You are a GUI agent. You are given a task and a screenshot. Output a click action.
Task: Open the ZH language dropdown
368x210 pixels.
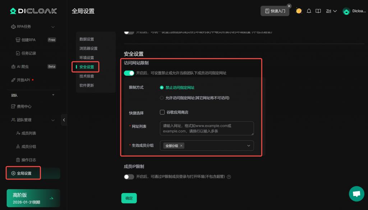pos(331,11)
